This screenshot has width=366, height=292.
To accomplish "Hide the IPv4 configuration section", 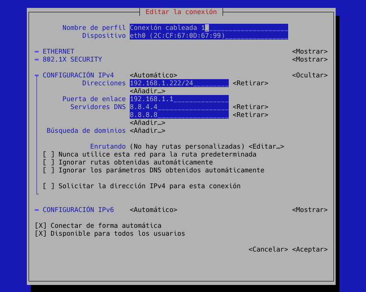I will pos(310,75).
